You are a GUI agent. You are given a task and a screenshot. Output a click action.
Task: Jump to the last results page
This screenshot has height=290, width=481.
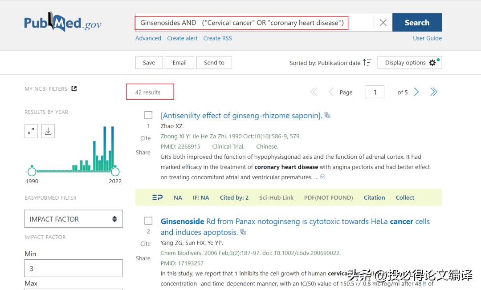433,92
